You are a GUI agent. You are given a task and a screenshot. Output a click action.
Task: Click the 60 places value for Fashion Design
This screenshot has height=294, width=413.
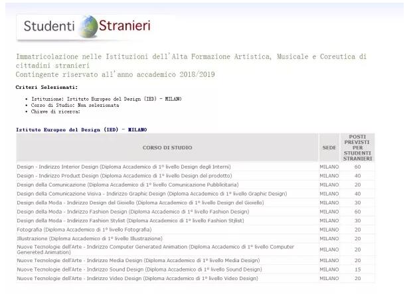tap(357, 212)
